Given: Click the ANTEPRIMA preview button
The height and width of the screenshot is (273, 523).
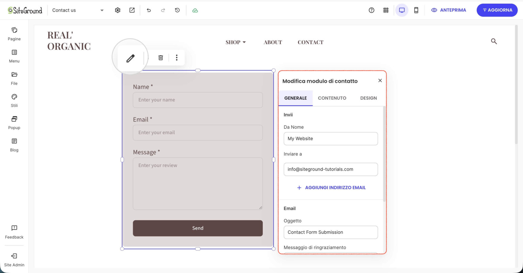Looking at the screenshot, I should tap(449, 10).
